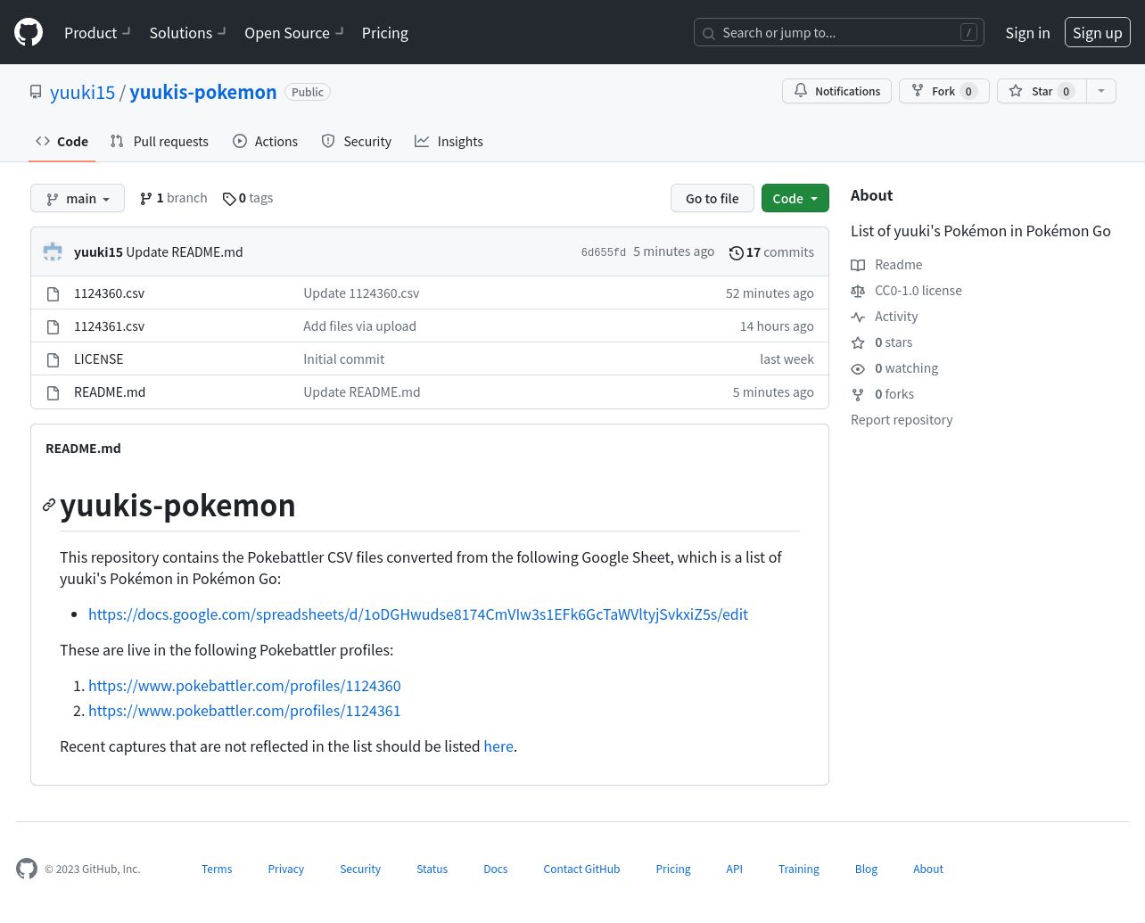Click the Sign in link
Image resolution: width=1145 pixels, height=923 pixels.
(1027, 33)
